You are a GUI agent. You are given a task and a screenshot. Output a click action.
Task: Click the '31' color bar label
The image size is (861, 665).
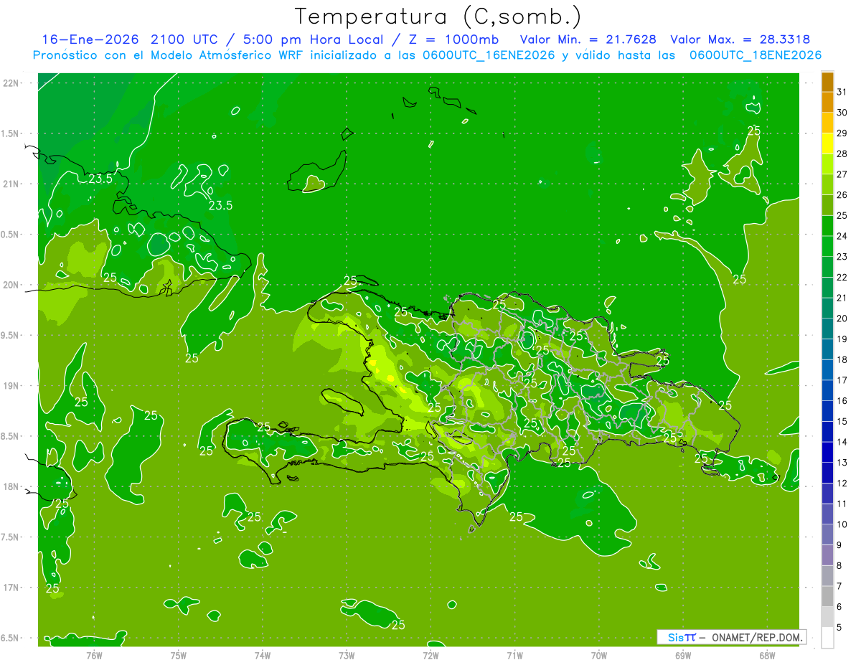tap(842, 92)
